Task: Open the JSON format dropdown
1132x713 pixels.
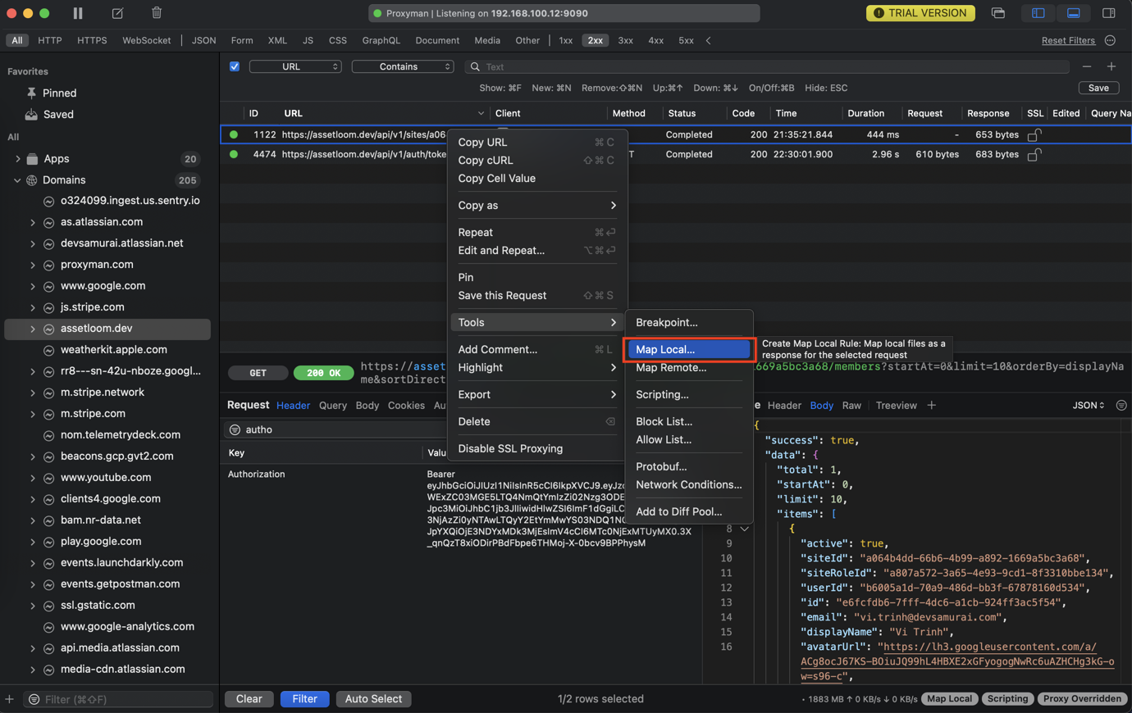Action: (1089, 405)
